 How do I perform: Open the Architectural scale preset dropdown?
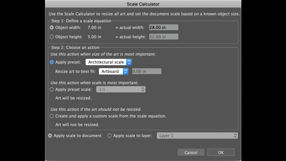(108, 62)
